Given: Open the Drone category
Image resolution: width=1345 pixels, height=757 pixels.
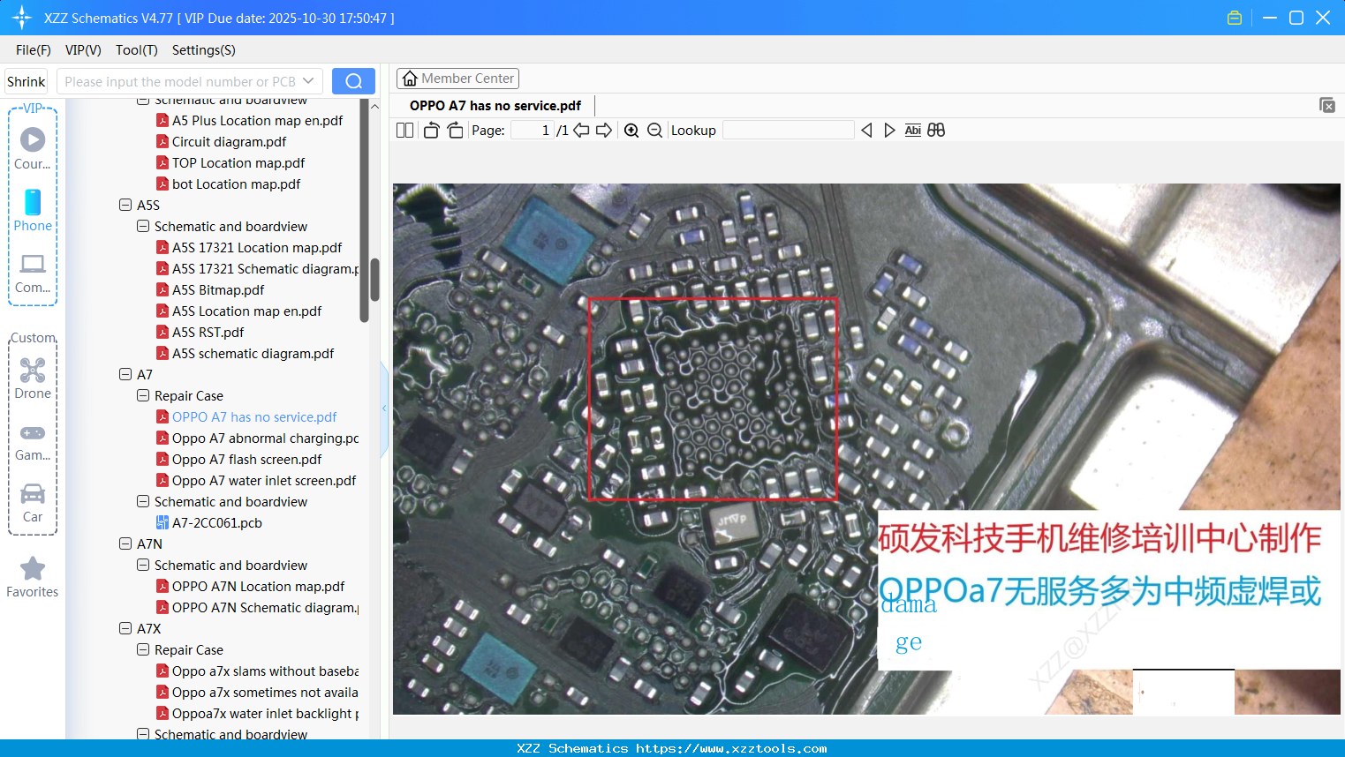Looking at the screenshot, I should click(x=33, y=378).
